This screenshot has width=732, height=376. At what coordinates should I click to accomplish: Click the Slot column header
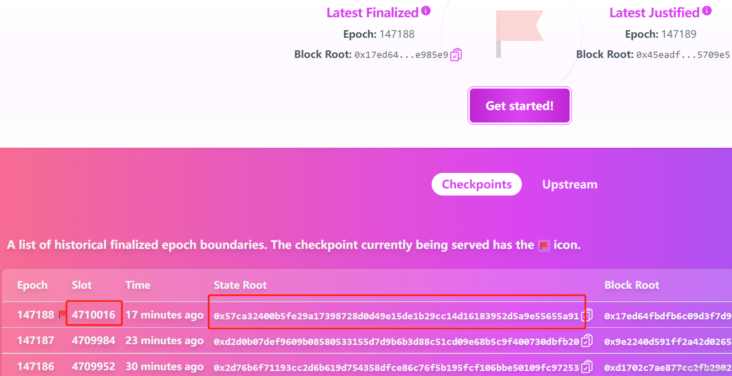pos(81,285)
